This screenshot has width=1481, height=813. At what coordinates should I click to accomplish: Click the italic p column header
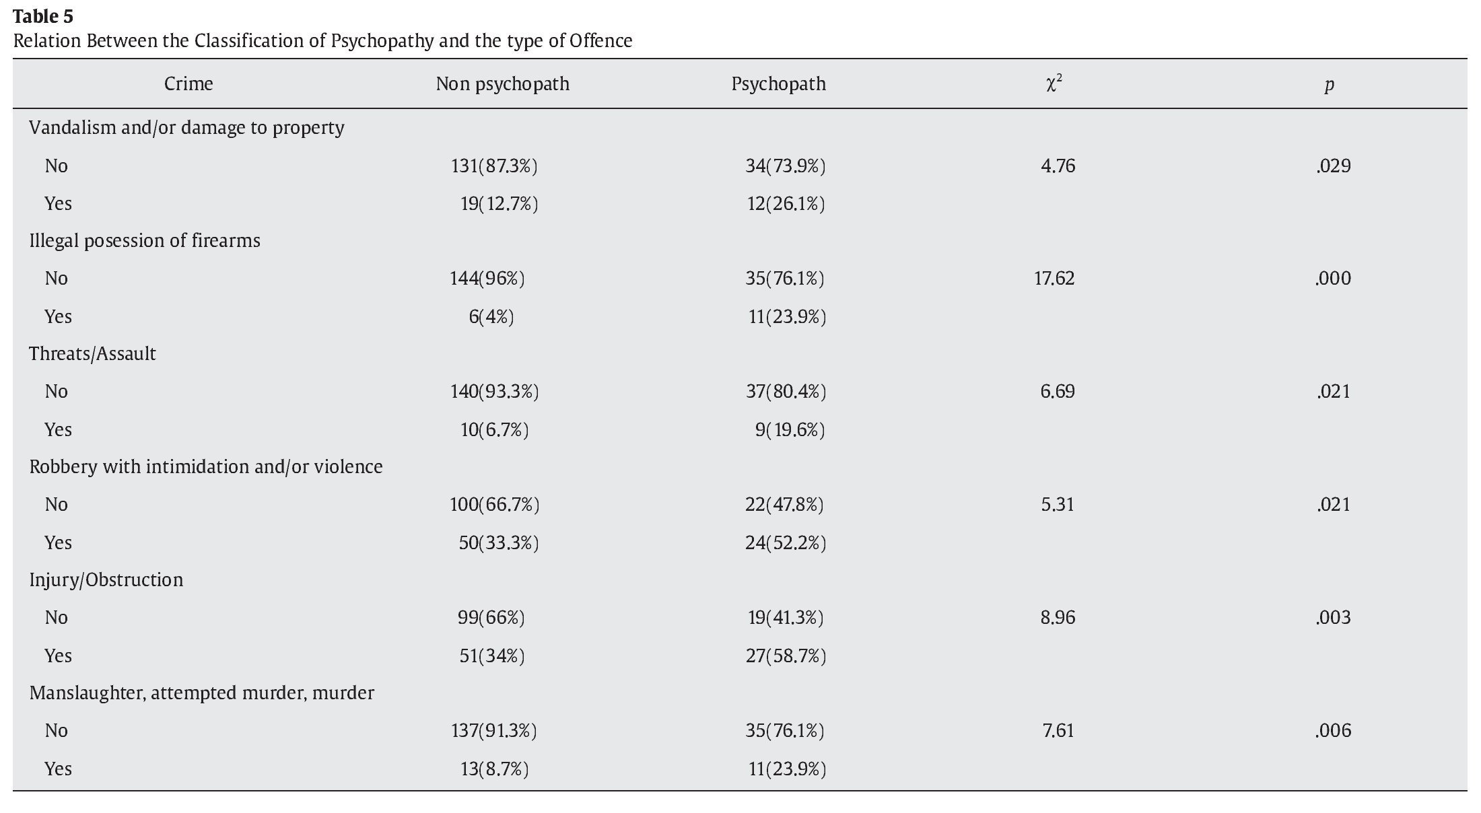1329,85
